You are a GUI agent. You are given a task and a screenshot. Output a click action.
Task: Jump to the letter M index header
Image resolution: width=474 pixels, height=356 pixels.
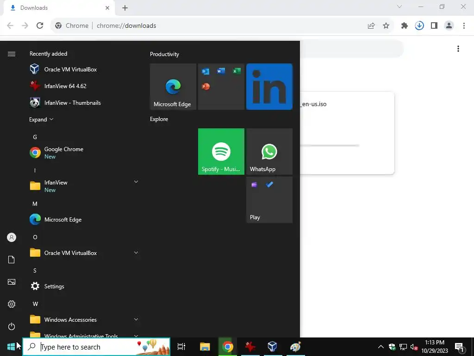click(x=35, y=204)
